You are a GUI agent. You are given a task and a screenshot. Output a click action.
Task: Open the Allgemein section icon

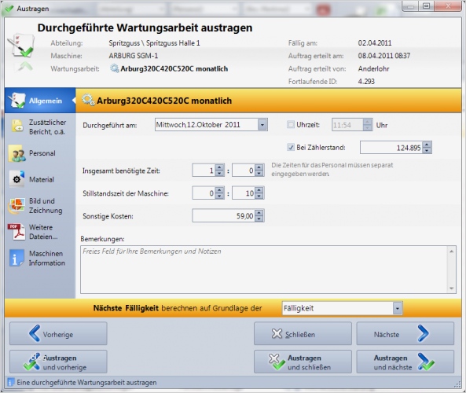[x=17, y=101]
